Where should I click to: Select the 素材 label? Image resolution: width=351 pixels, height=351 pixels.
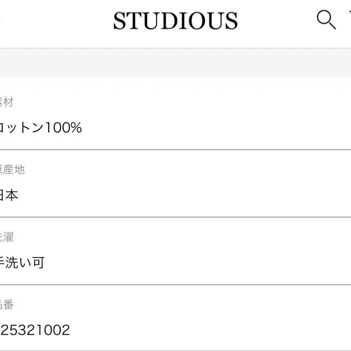tap(6, 102)
